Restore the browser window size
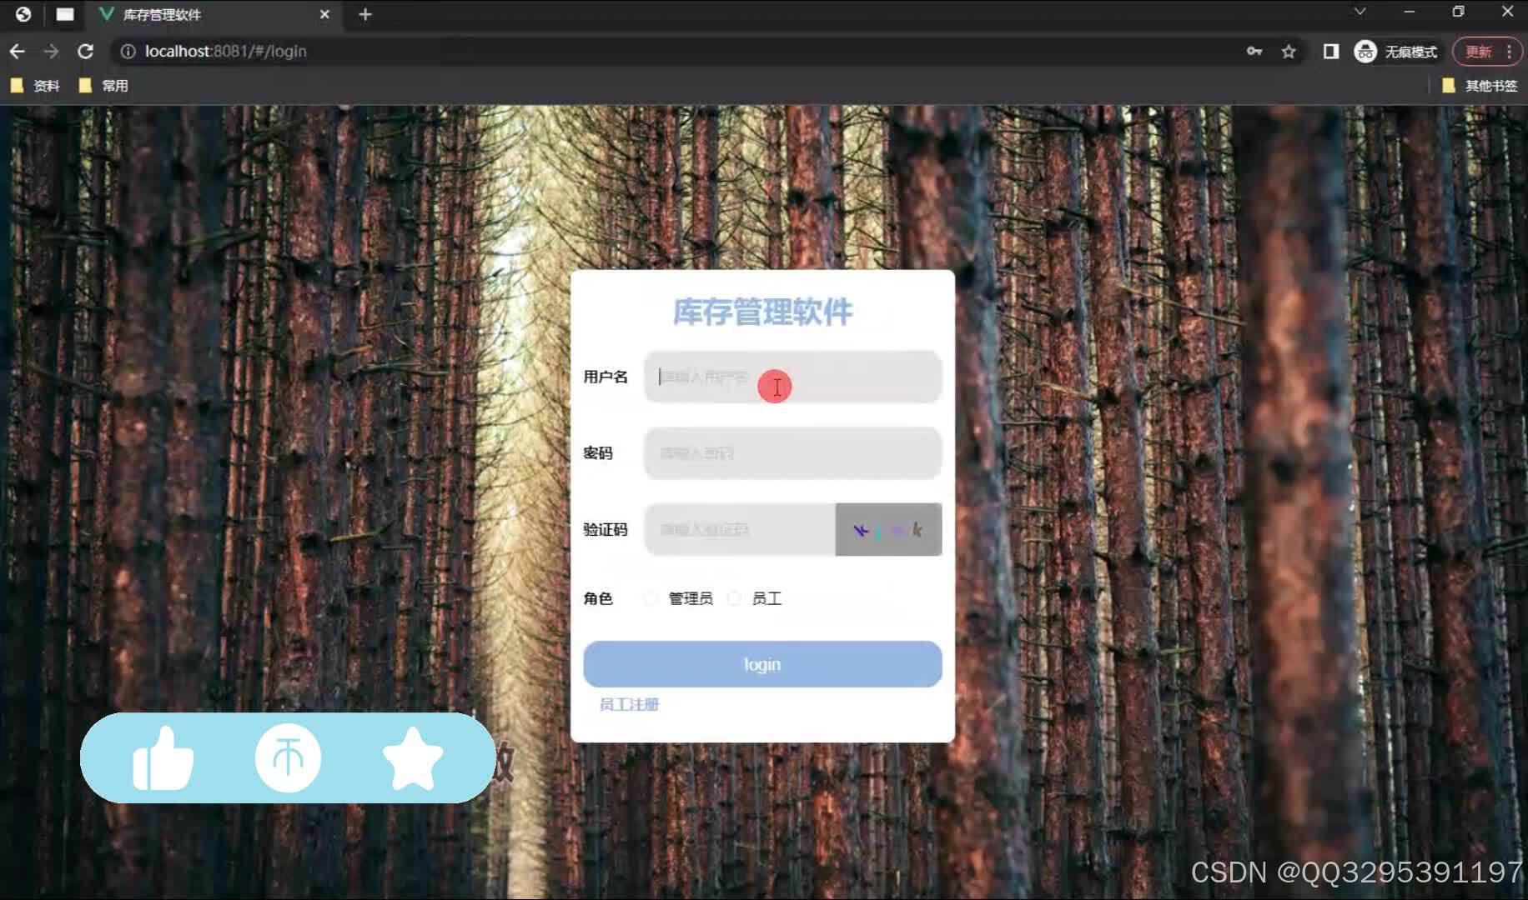Image resolution: width=1528 pixels, height=900 pixels. coord(1458,12)
